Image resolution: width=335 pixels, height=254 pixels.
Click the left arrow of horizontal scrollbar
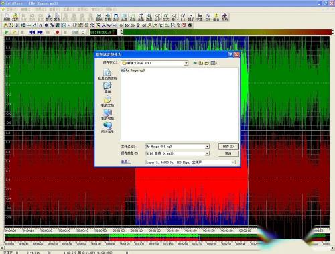[x=2, y=248]
